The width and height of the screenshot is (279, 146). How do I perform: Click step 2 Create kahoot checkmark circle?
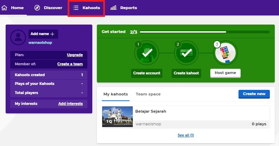tap(186, 53)
